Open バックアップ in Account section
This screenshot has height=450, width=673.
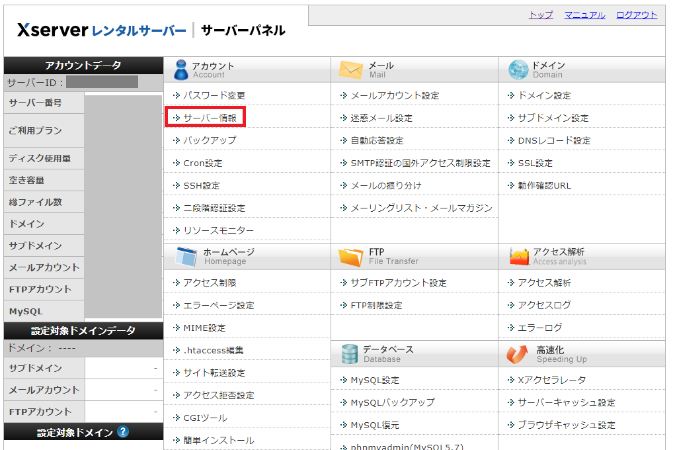pyautogui.click(x=210, y=140)
